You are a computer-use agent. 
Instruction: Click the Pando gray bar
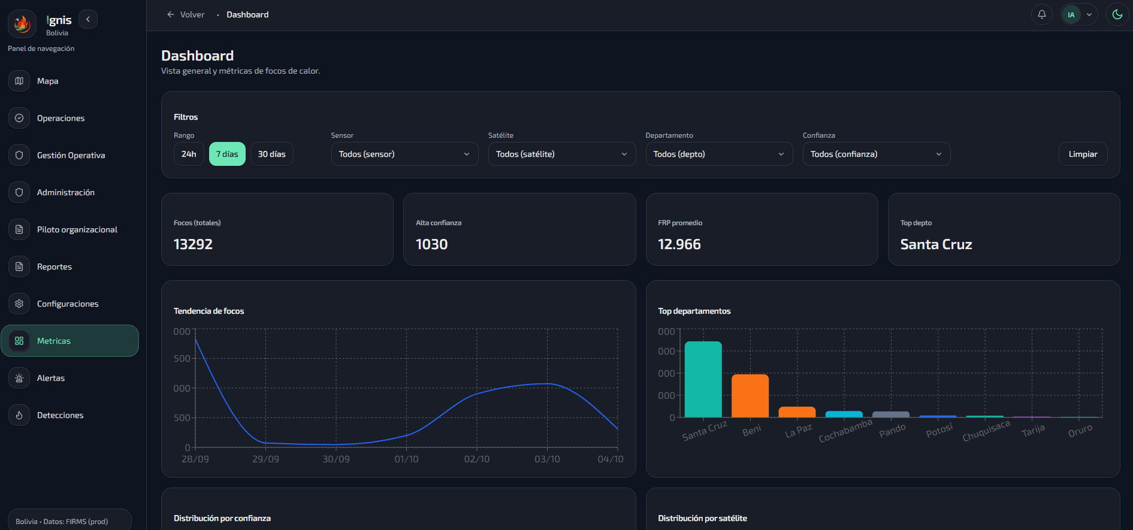click(891, 414)
